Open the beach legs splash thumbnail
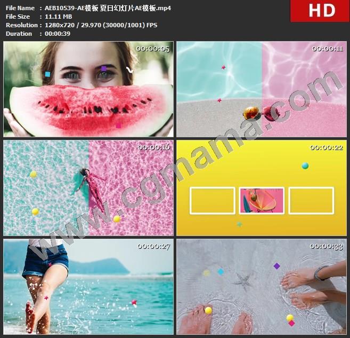 (x=88, y=286)
